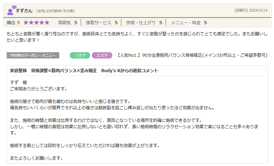Click the Body's Kからの返信コメント reply heading
This screenshot has height=166, width=274.
pos(84,70)
